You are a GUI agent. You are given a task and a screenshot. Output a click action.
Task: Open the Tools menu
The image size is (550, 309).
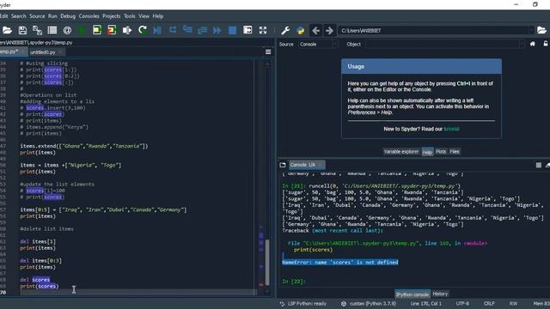tap(130, 16)
